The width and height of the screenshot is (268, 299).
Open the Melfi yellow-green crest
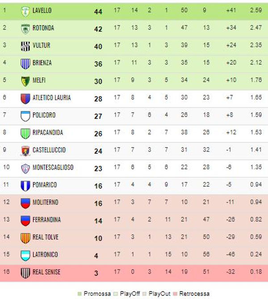pyautogui.click(x=25, y=81)
